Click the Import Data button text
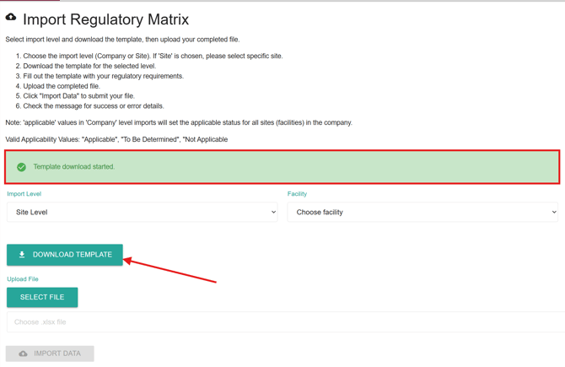 (57, 354)
